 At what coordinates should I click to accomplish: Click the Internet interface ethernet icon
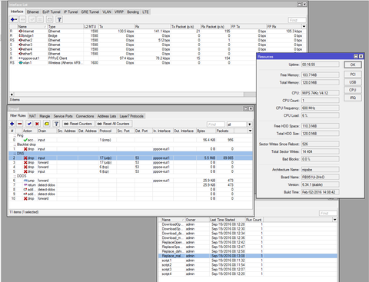pyautogui.click(x=21, y=31)
